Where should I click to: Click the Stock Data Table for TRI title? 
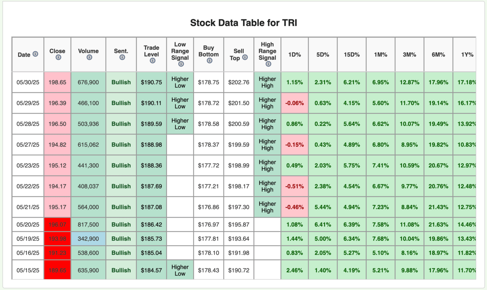pyautogui.click(x=244, y=23)
